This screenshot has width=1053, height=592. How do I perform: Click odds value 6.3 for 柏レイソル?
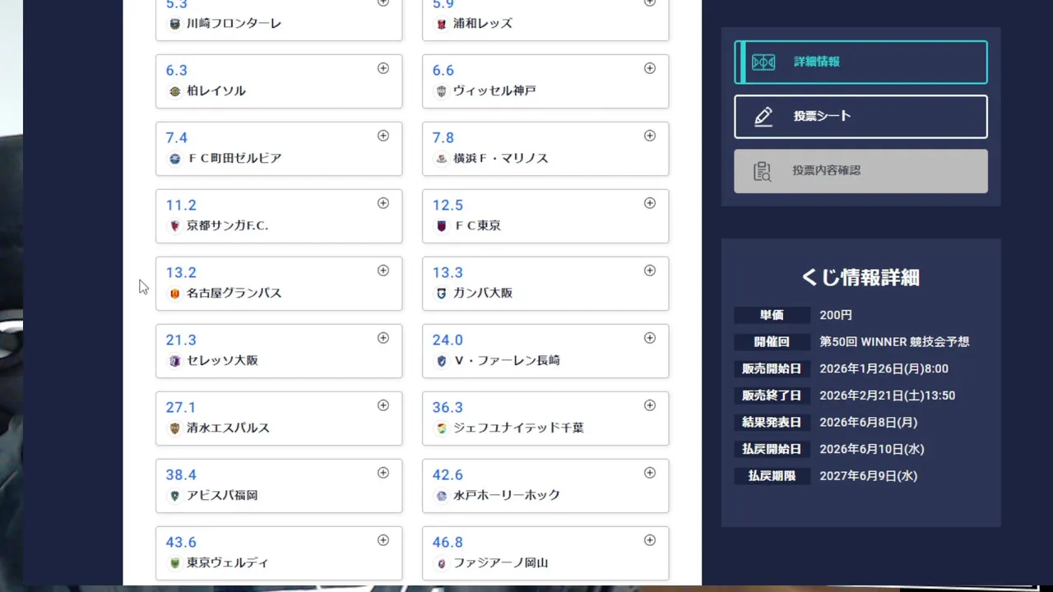click(x=177, y=71)
